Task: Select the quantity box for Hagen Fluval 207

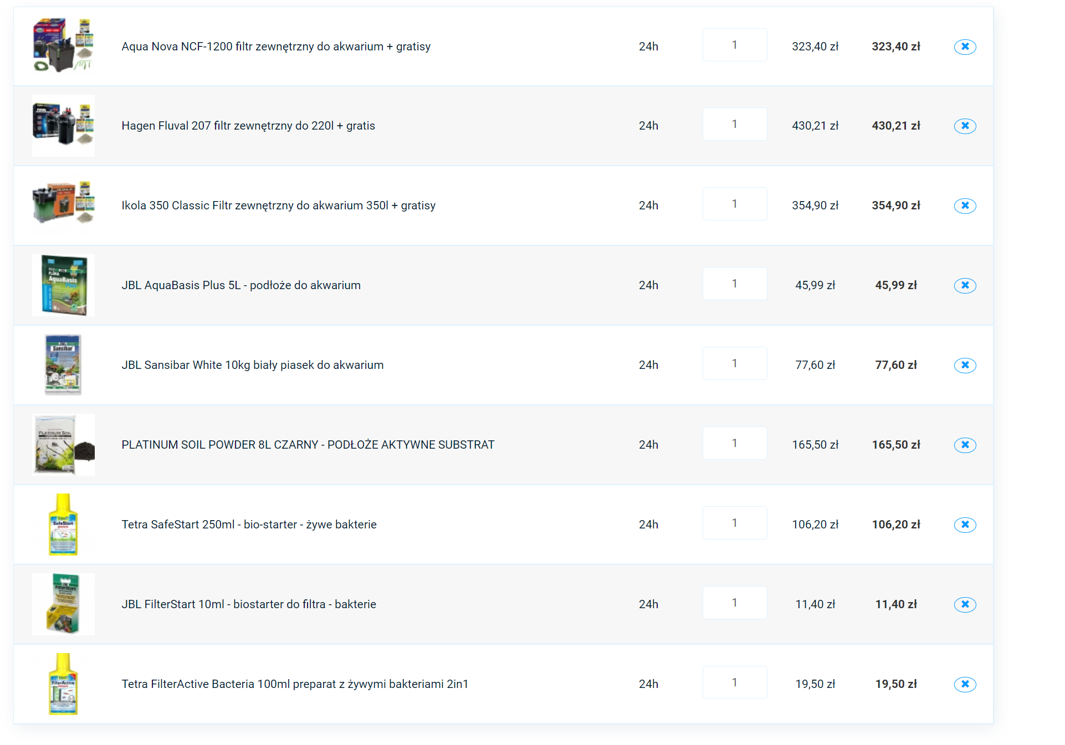Action: tap(735, 124)
